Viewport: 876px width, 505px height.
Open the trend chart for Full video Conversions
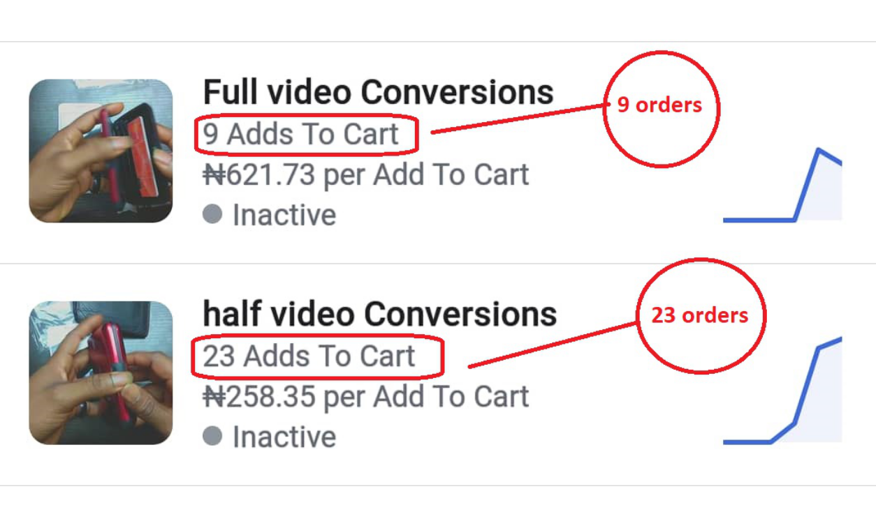point(782,185)
